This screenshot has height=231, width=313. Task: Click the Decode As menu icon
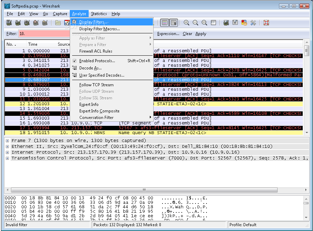75,68
